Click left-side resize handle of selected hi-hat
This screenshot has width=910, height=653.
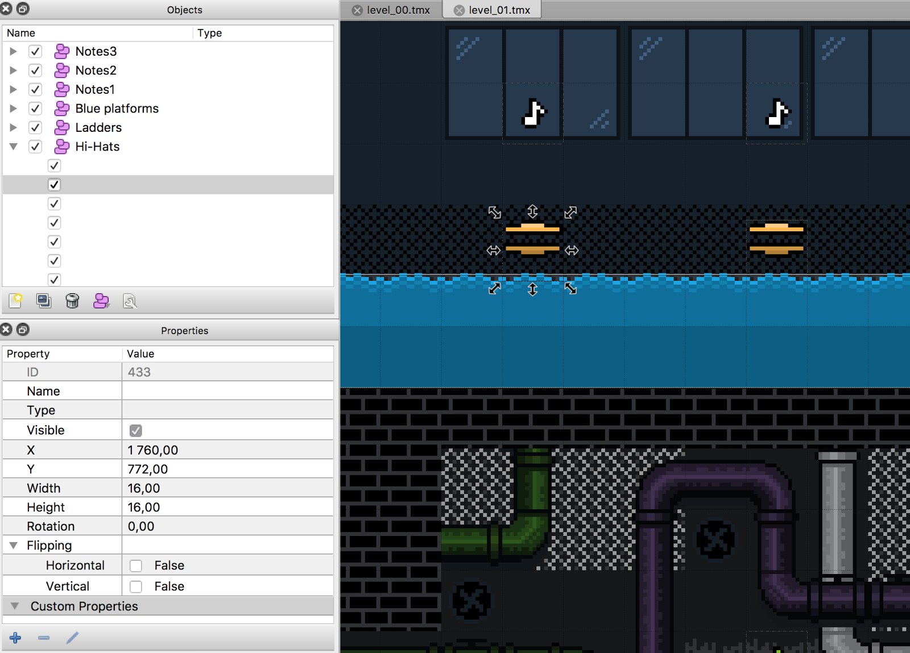coord(494,250)
